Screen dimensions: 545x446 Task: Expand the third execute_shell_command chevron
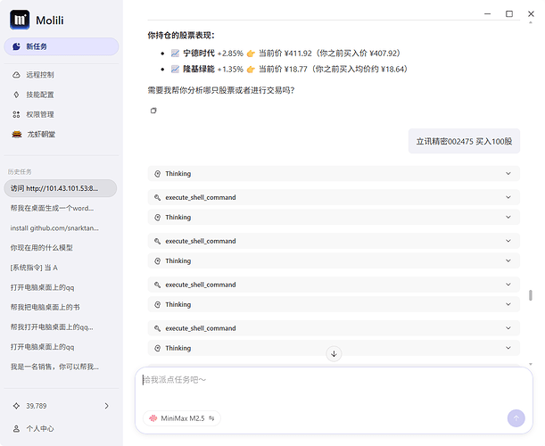[x=508, y=285]
